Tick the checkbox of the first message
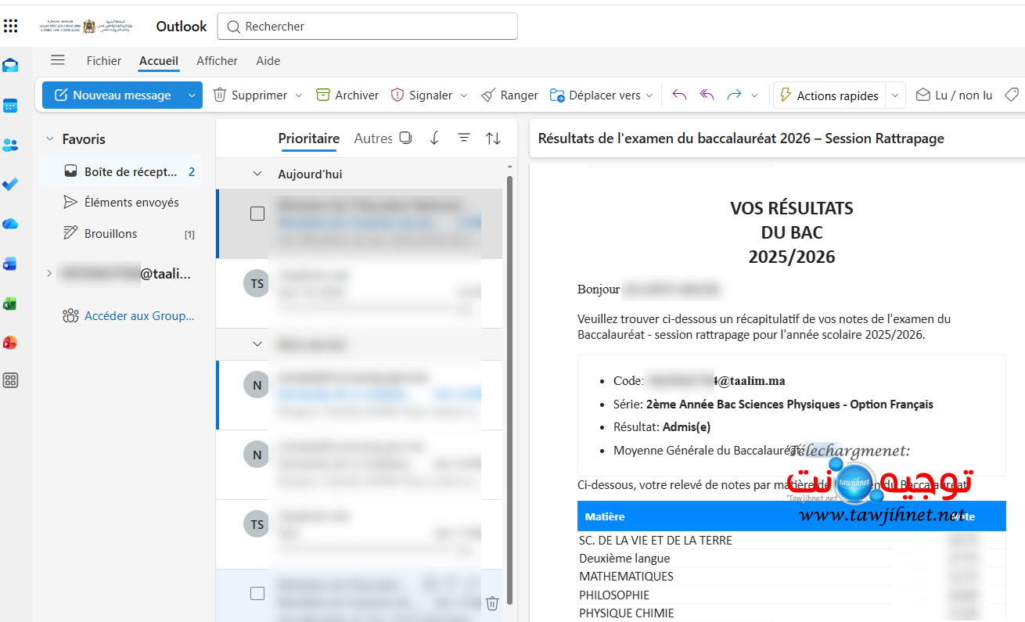 pyautogui.click(x=257, y=214)
